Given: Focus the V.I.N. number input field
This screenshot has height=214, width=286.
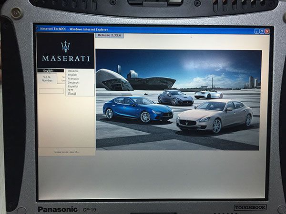Looking at the screenshot, I should 51,91.
